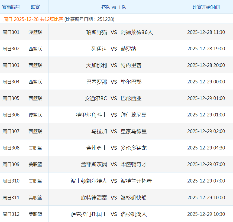Select home team 洛杉矶湖人
This screenshot has height=222, width=233.
(x=134, y=214)
